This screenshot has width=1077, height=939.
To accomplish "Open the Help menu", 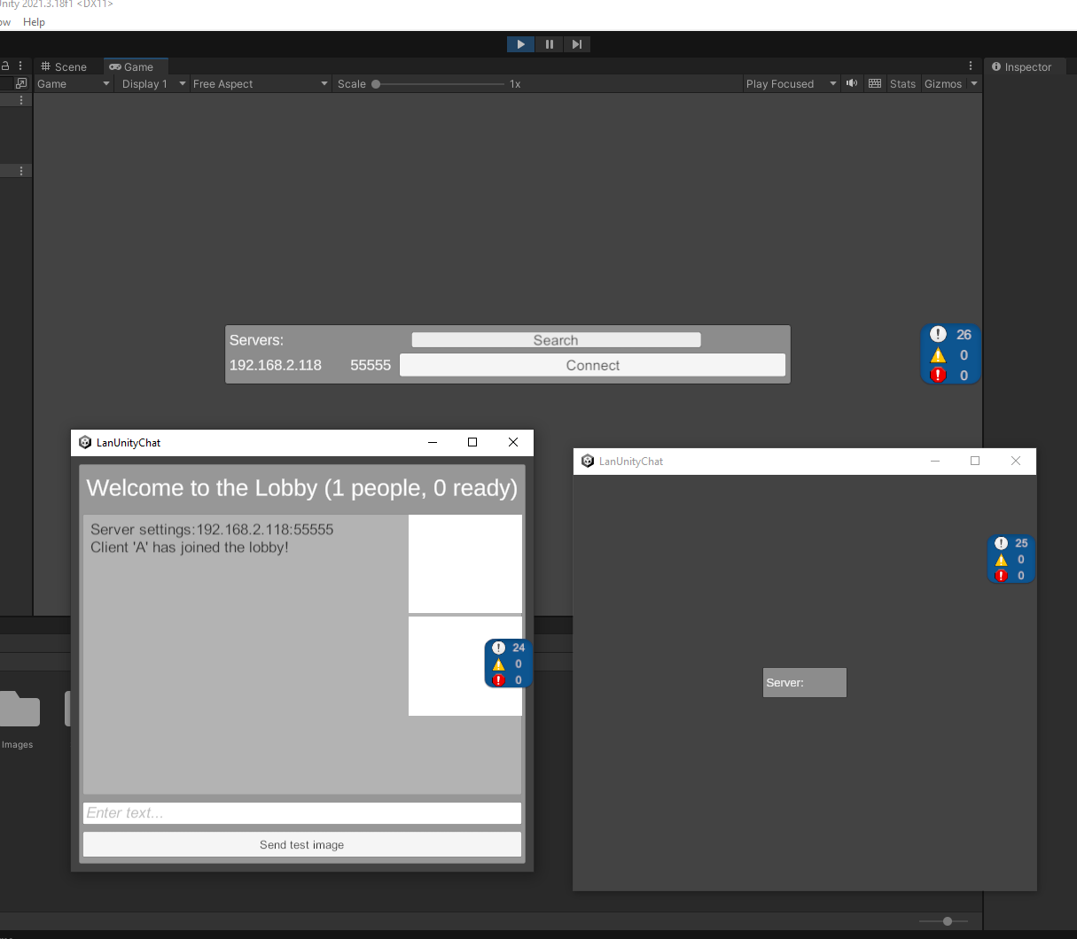I will 34,22.
